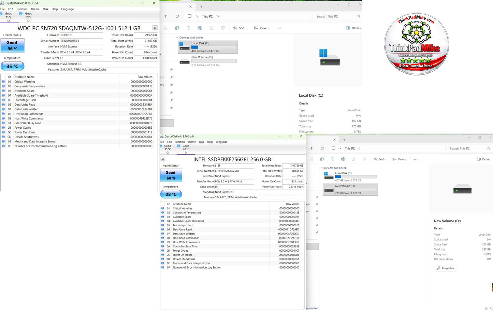Click Copy icon in upper File Explorer
This screenshot has width=493, height=310.
coord(177,28)
